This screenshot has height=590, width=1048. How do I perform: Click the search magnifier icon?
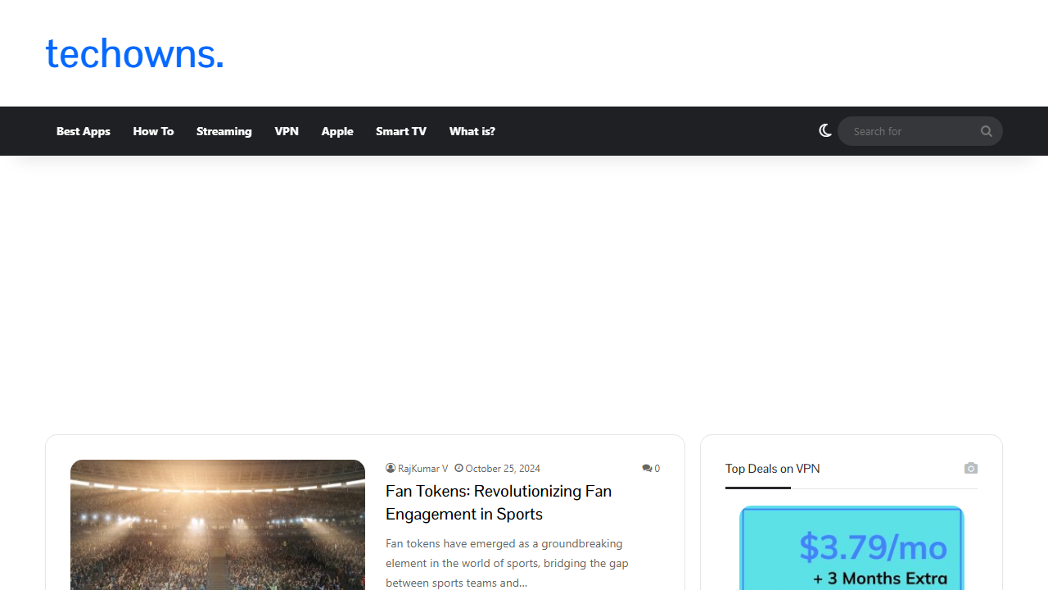tap(986, 130)
